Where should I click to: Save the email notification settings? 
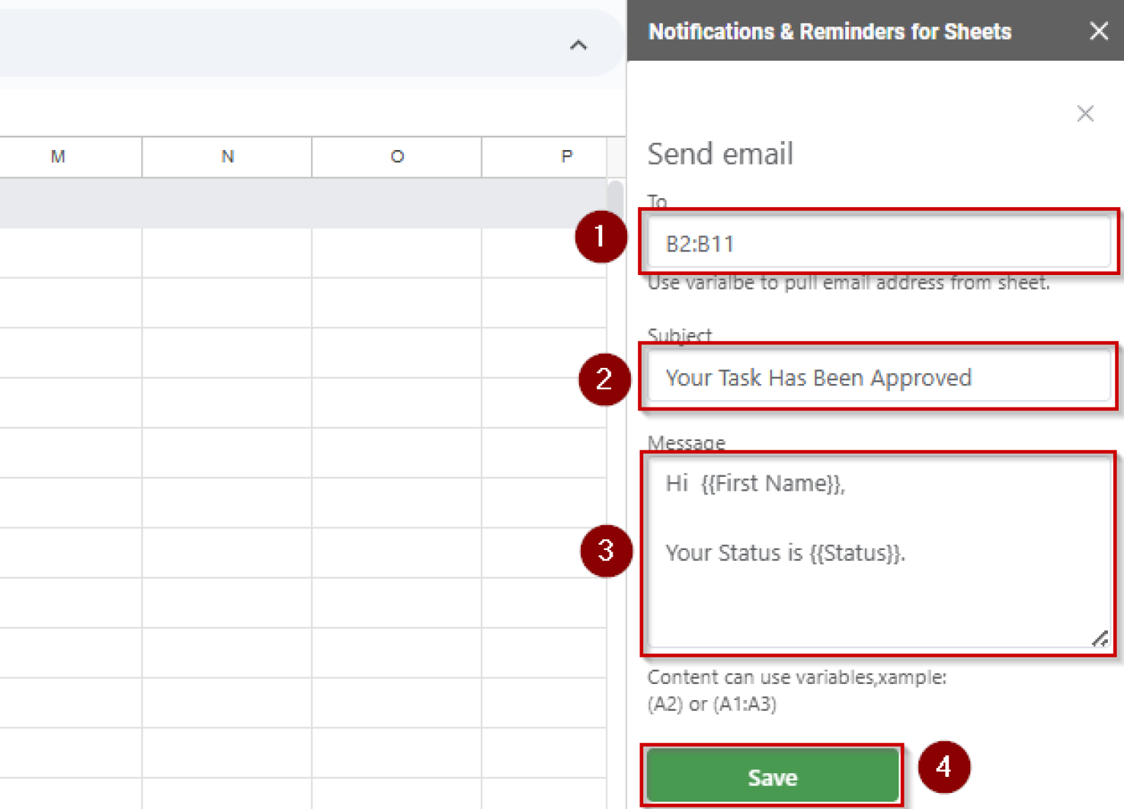tap(772, 777)
